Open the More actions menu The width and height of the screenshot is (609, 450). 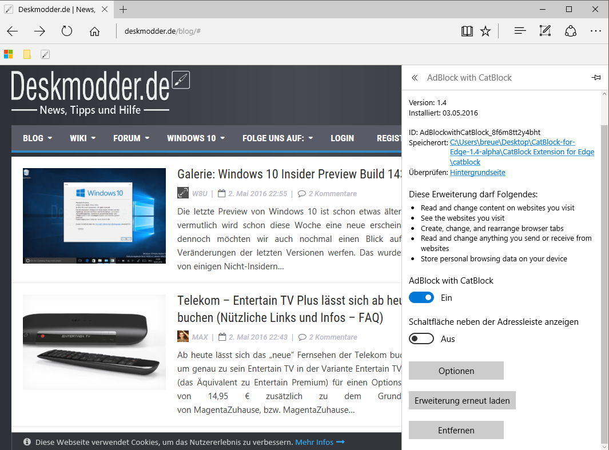[x=596, y=31]
